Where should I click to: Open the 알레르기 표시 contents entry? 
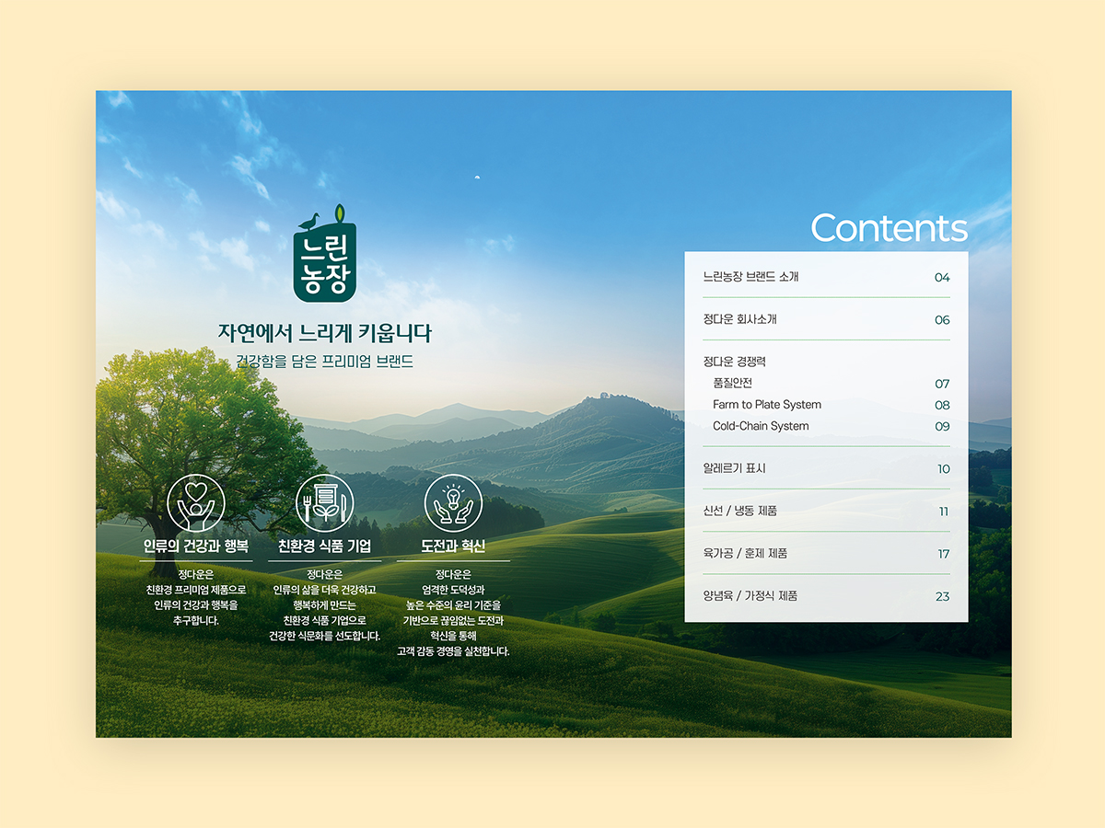[x=734, y=468]
